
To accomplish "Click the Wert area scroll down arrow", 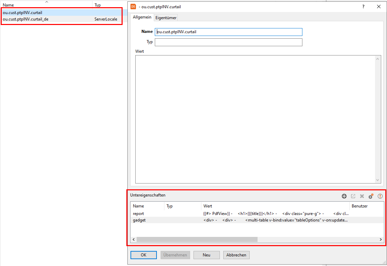I will (377, 180).
